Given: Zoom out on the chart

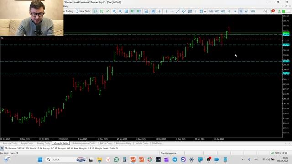Looking at the screenshot, I should 120,11.
